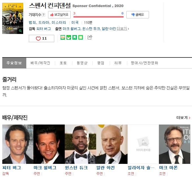Click the green bookmark-shaped share icon
Screen dimensions: 192x180
tap(75, 37)
